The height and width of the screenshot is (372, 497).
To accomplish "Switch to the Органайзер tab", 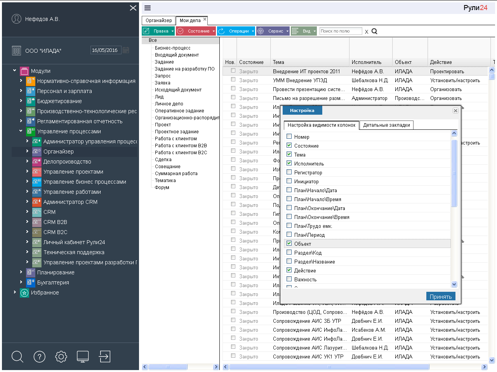I will point(158,21).
